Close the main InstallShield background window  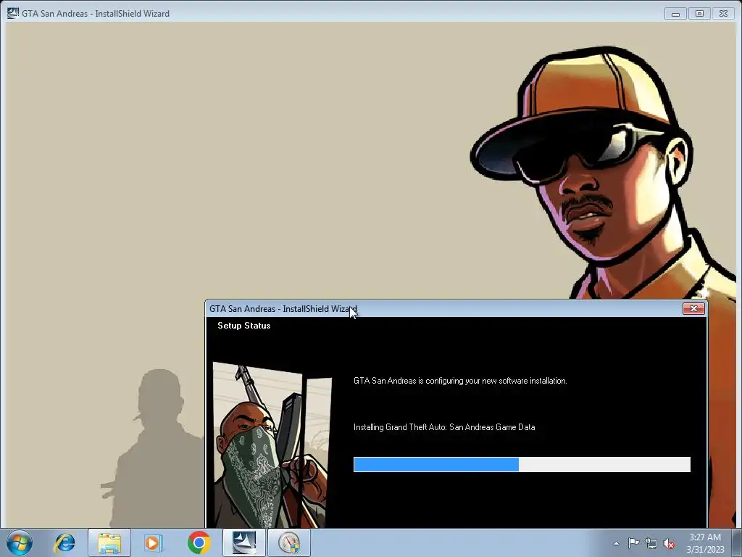pos(724,14)
